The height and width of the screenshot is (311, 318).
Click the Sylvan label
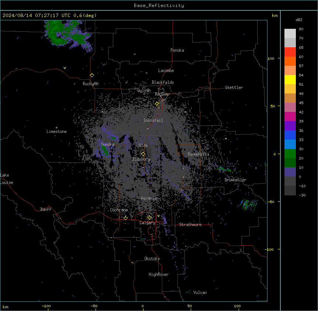point(144,90)
